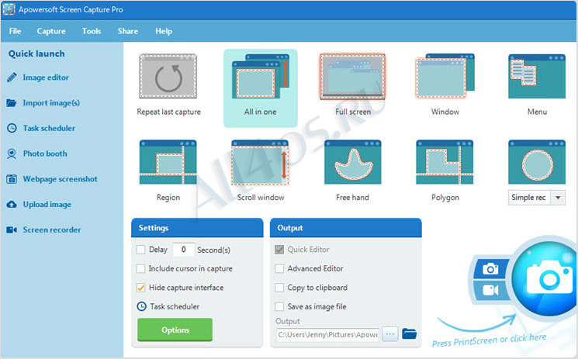Open the Tools menu

[92, 31]
